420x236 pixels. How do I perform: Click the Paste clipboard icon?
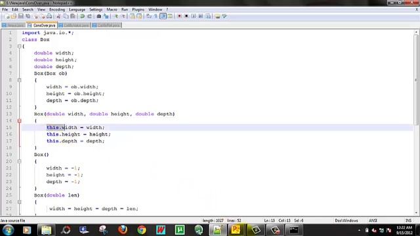(73, 16)
